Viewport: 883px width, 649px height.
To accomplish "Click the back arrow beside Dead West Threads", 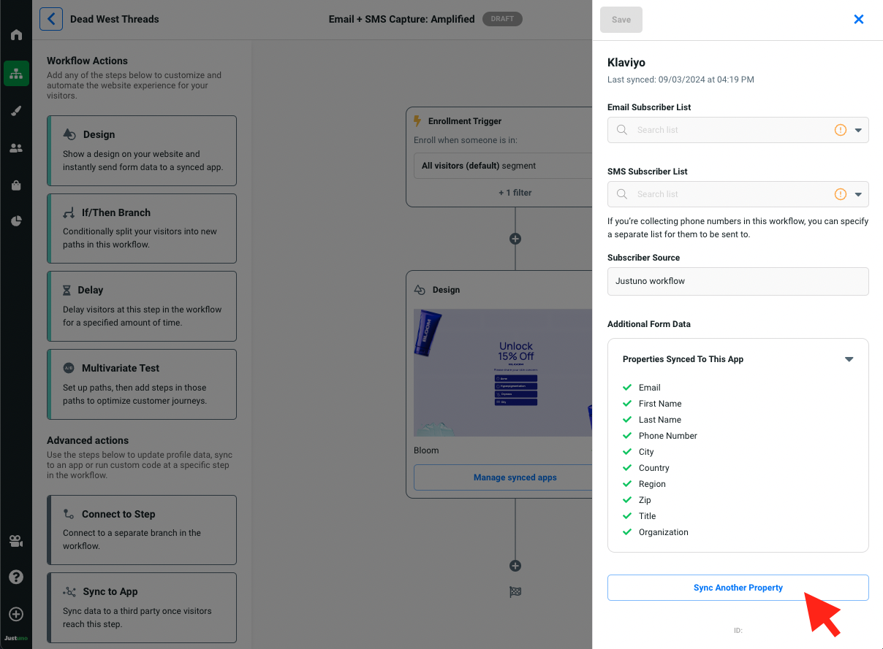I will tap(51, 19).
